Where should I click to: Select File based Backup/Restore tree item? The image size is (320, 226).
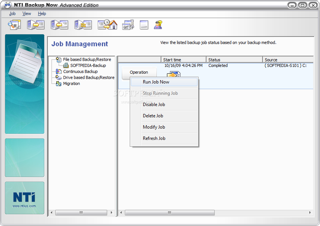[x=87, y=59]
